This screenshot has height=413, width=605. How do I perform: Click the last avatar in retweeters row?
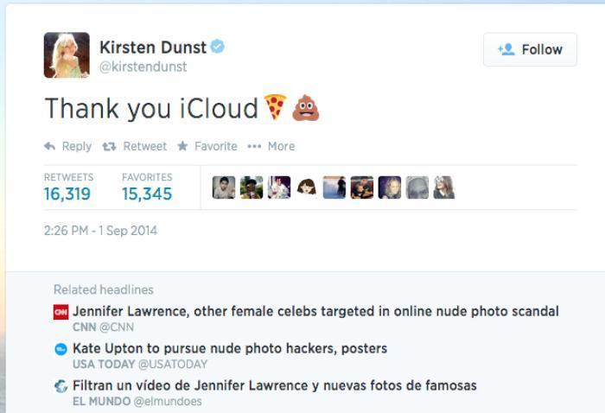pos(444,187)
